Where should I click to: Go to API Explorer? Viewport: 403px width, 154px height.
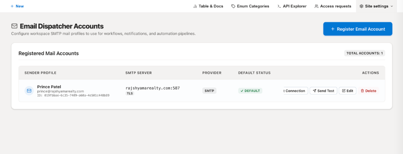tap(292, 6)
